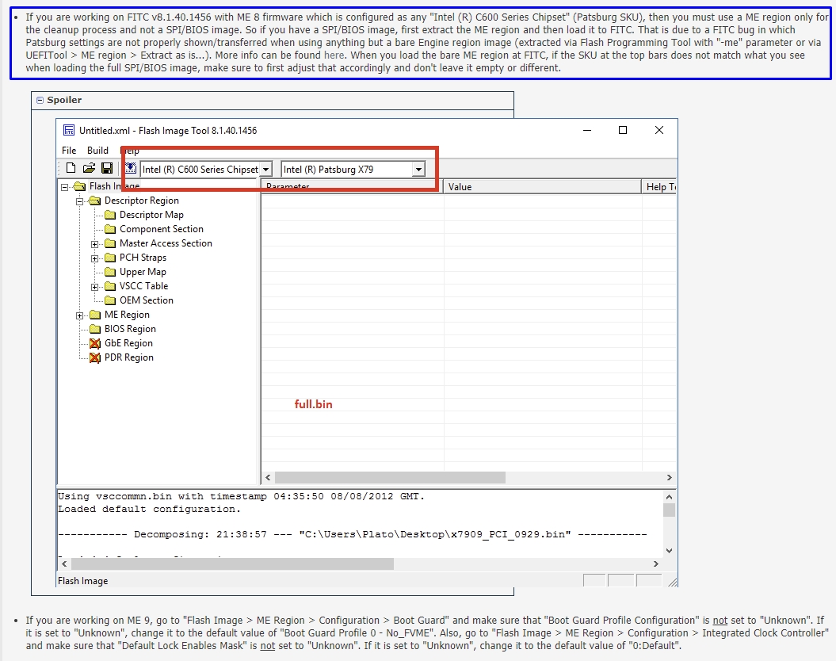Click the "Flash Image" status bar text
This screenshot has width=836, height=661.
82,581
